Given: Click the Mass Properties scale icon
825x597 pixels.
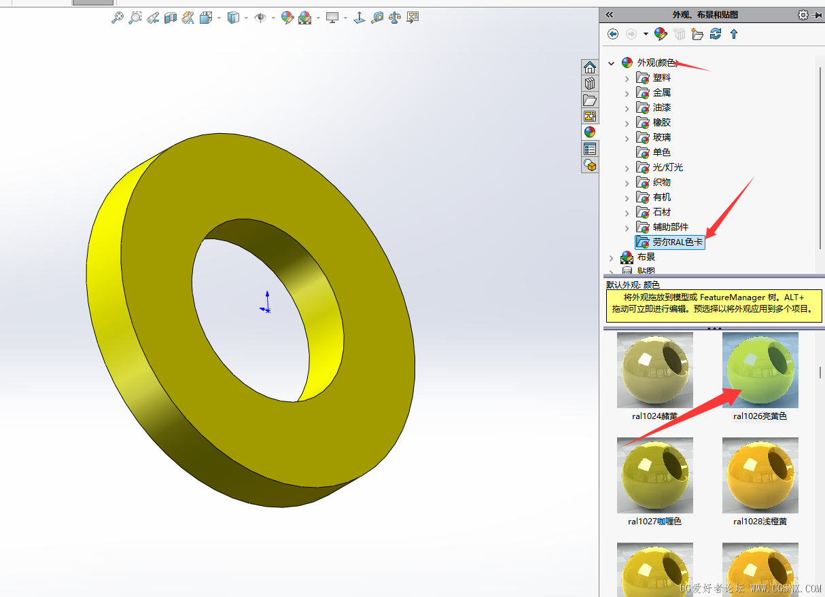Looking at the screenshot, I should point(395,18).
